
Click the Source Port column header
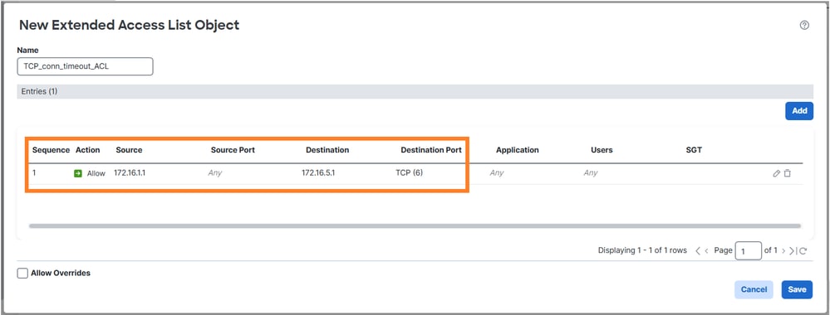coord(233,150)
